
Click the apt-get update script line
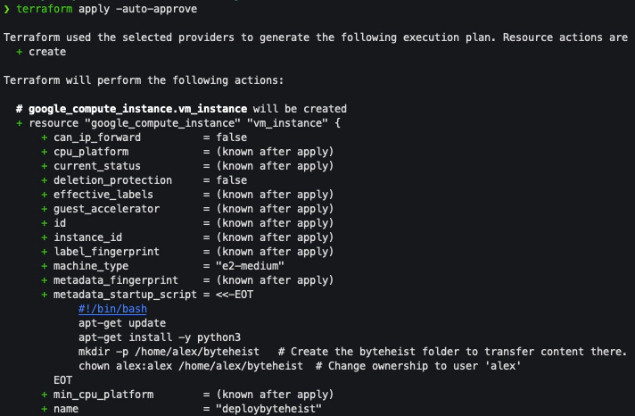(121, 323)
